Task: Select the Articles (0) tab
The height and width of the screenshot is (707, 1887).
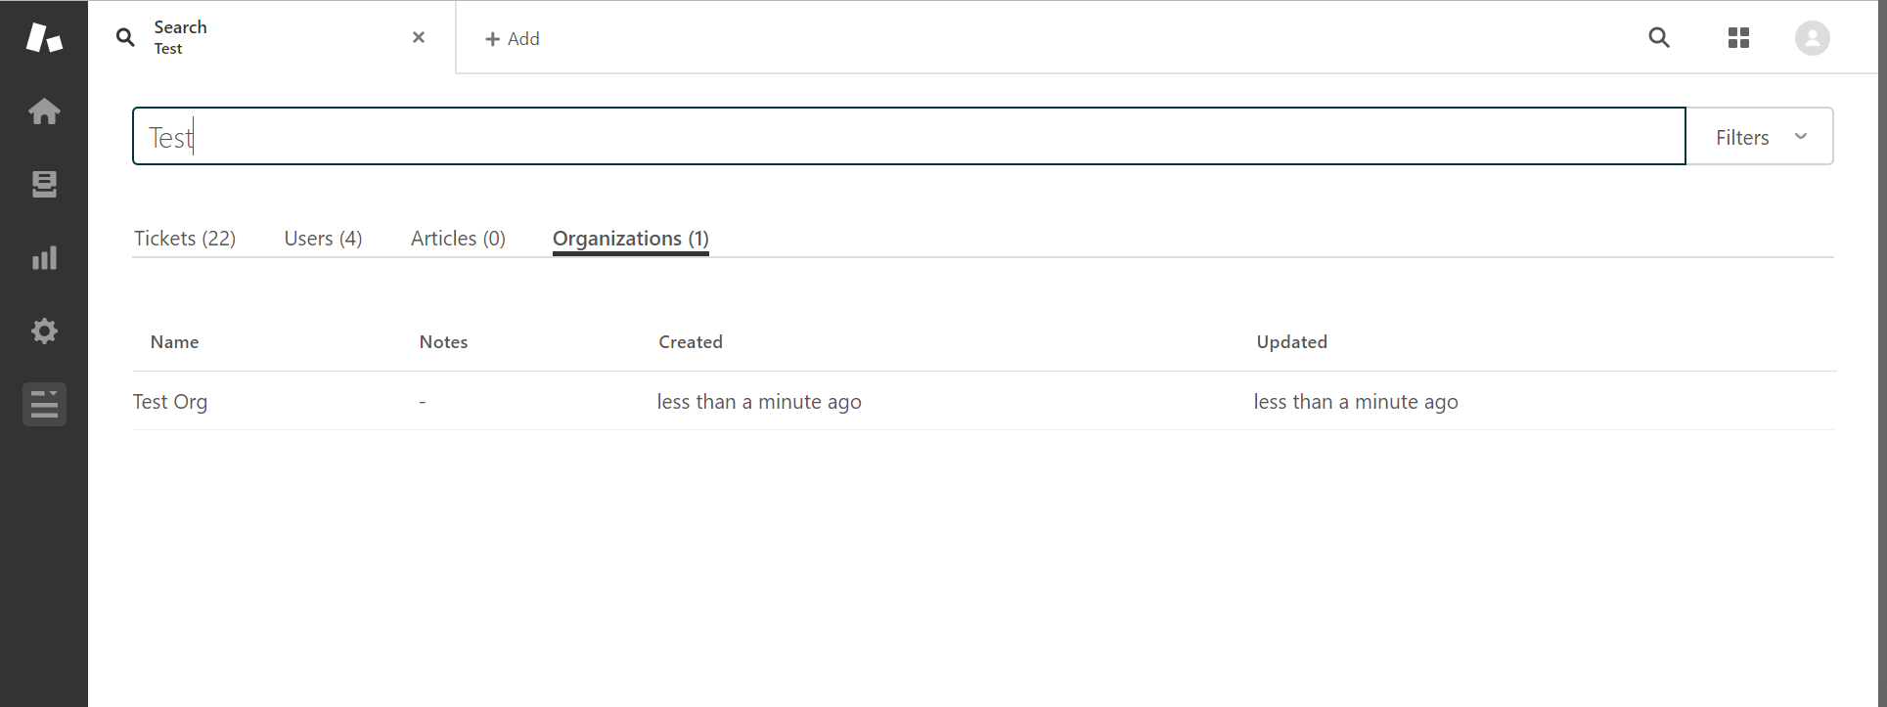Action: pyautogui.click(x=458, y=239)
